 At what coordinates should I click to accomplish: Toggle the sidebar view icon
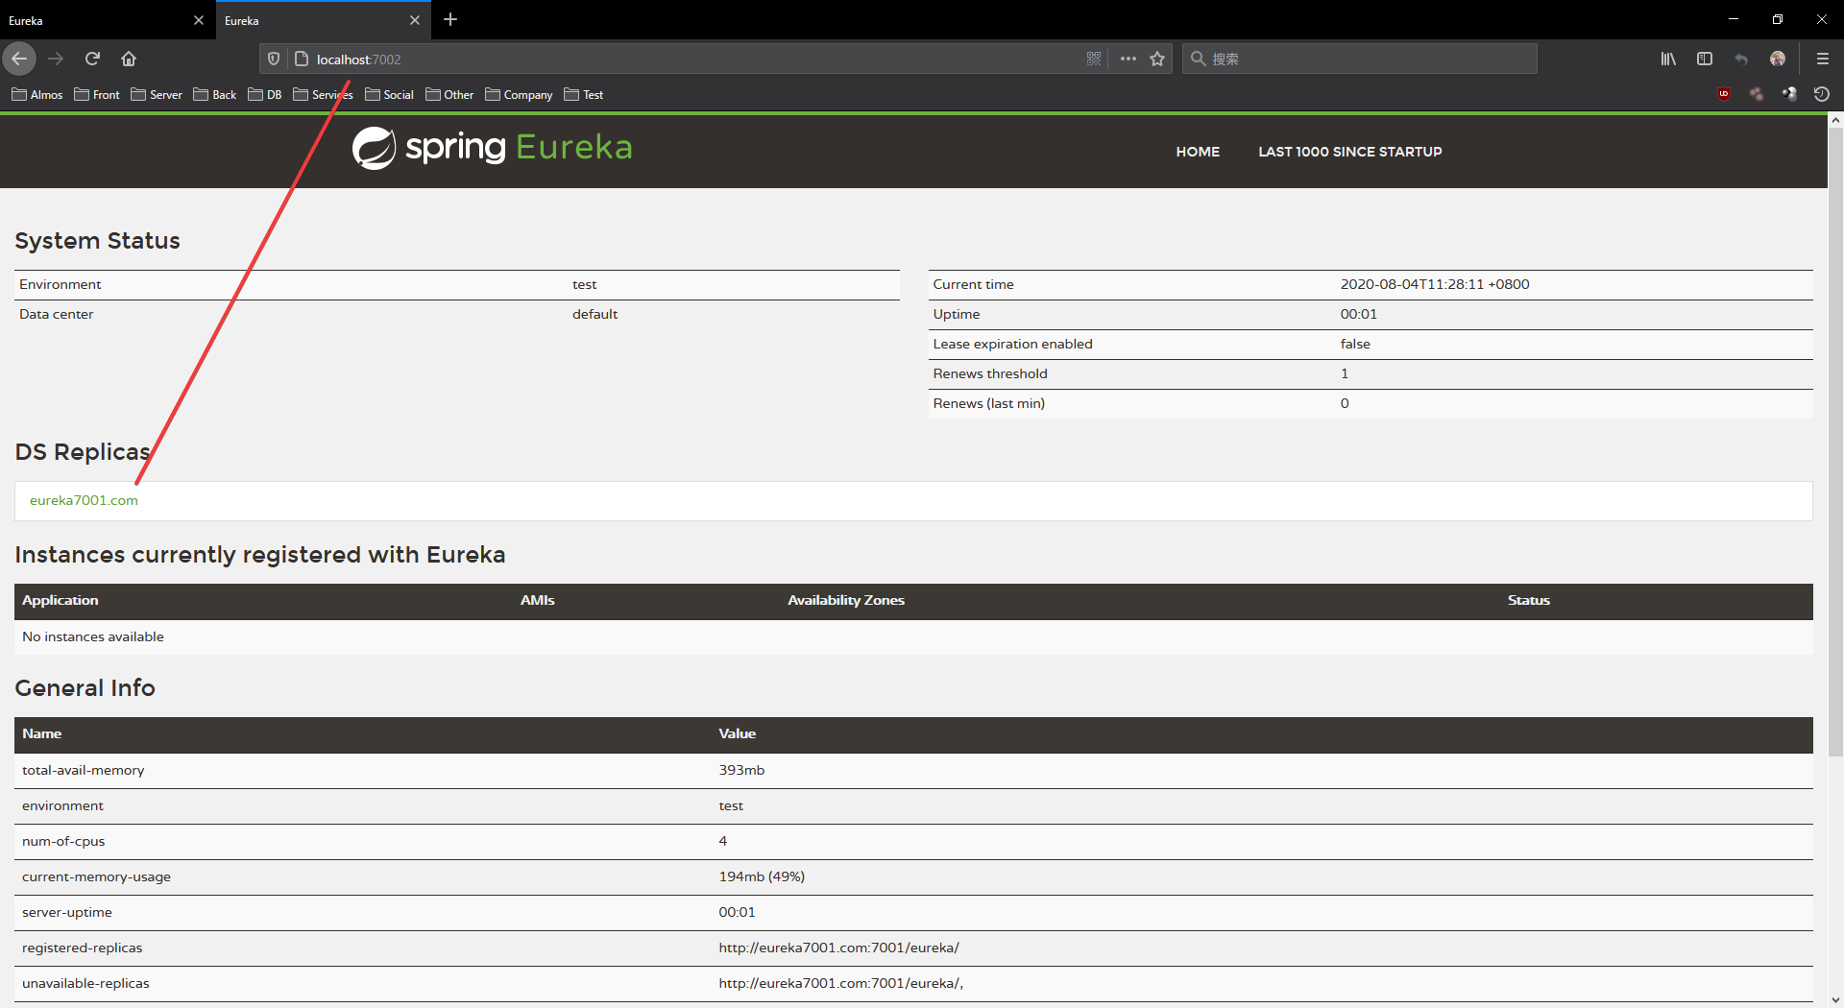point(1705,59)
